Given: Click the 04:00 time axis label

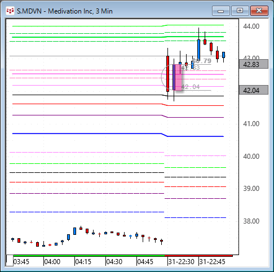Looking at the screenshot, I should coord(52,262).
